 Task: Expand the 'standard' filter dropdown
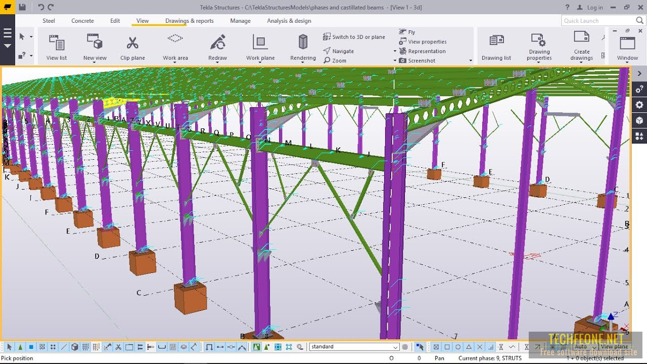pyautogui.click(x=395, y=347)
